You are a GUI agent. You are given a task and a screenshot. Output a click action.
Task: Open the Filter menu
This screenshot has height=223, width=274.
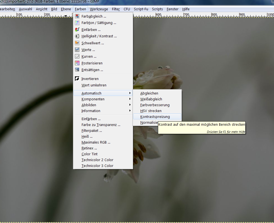[116, 9]
